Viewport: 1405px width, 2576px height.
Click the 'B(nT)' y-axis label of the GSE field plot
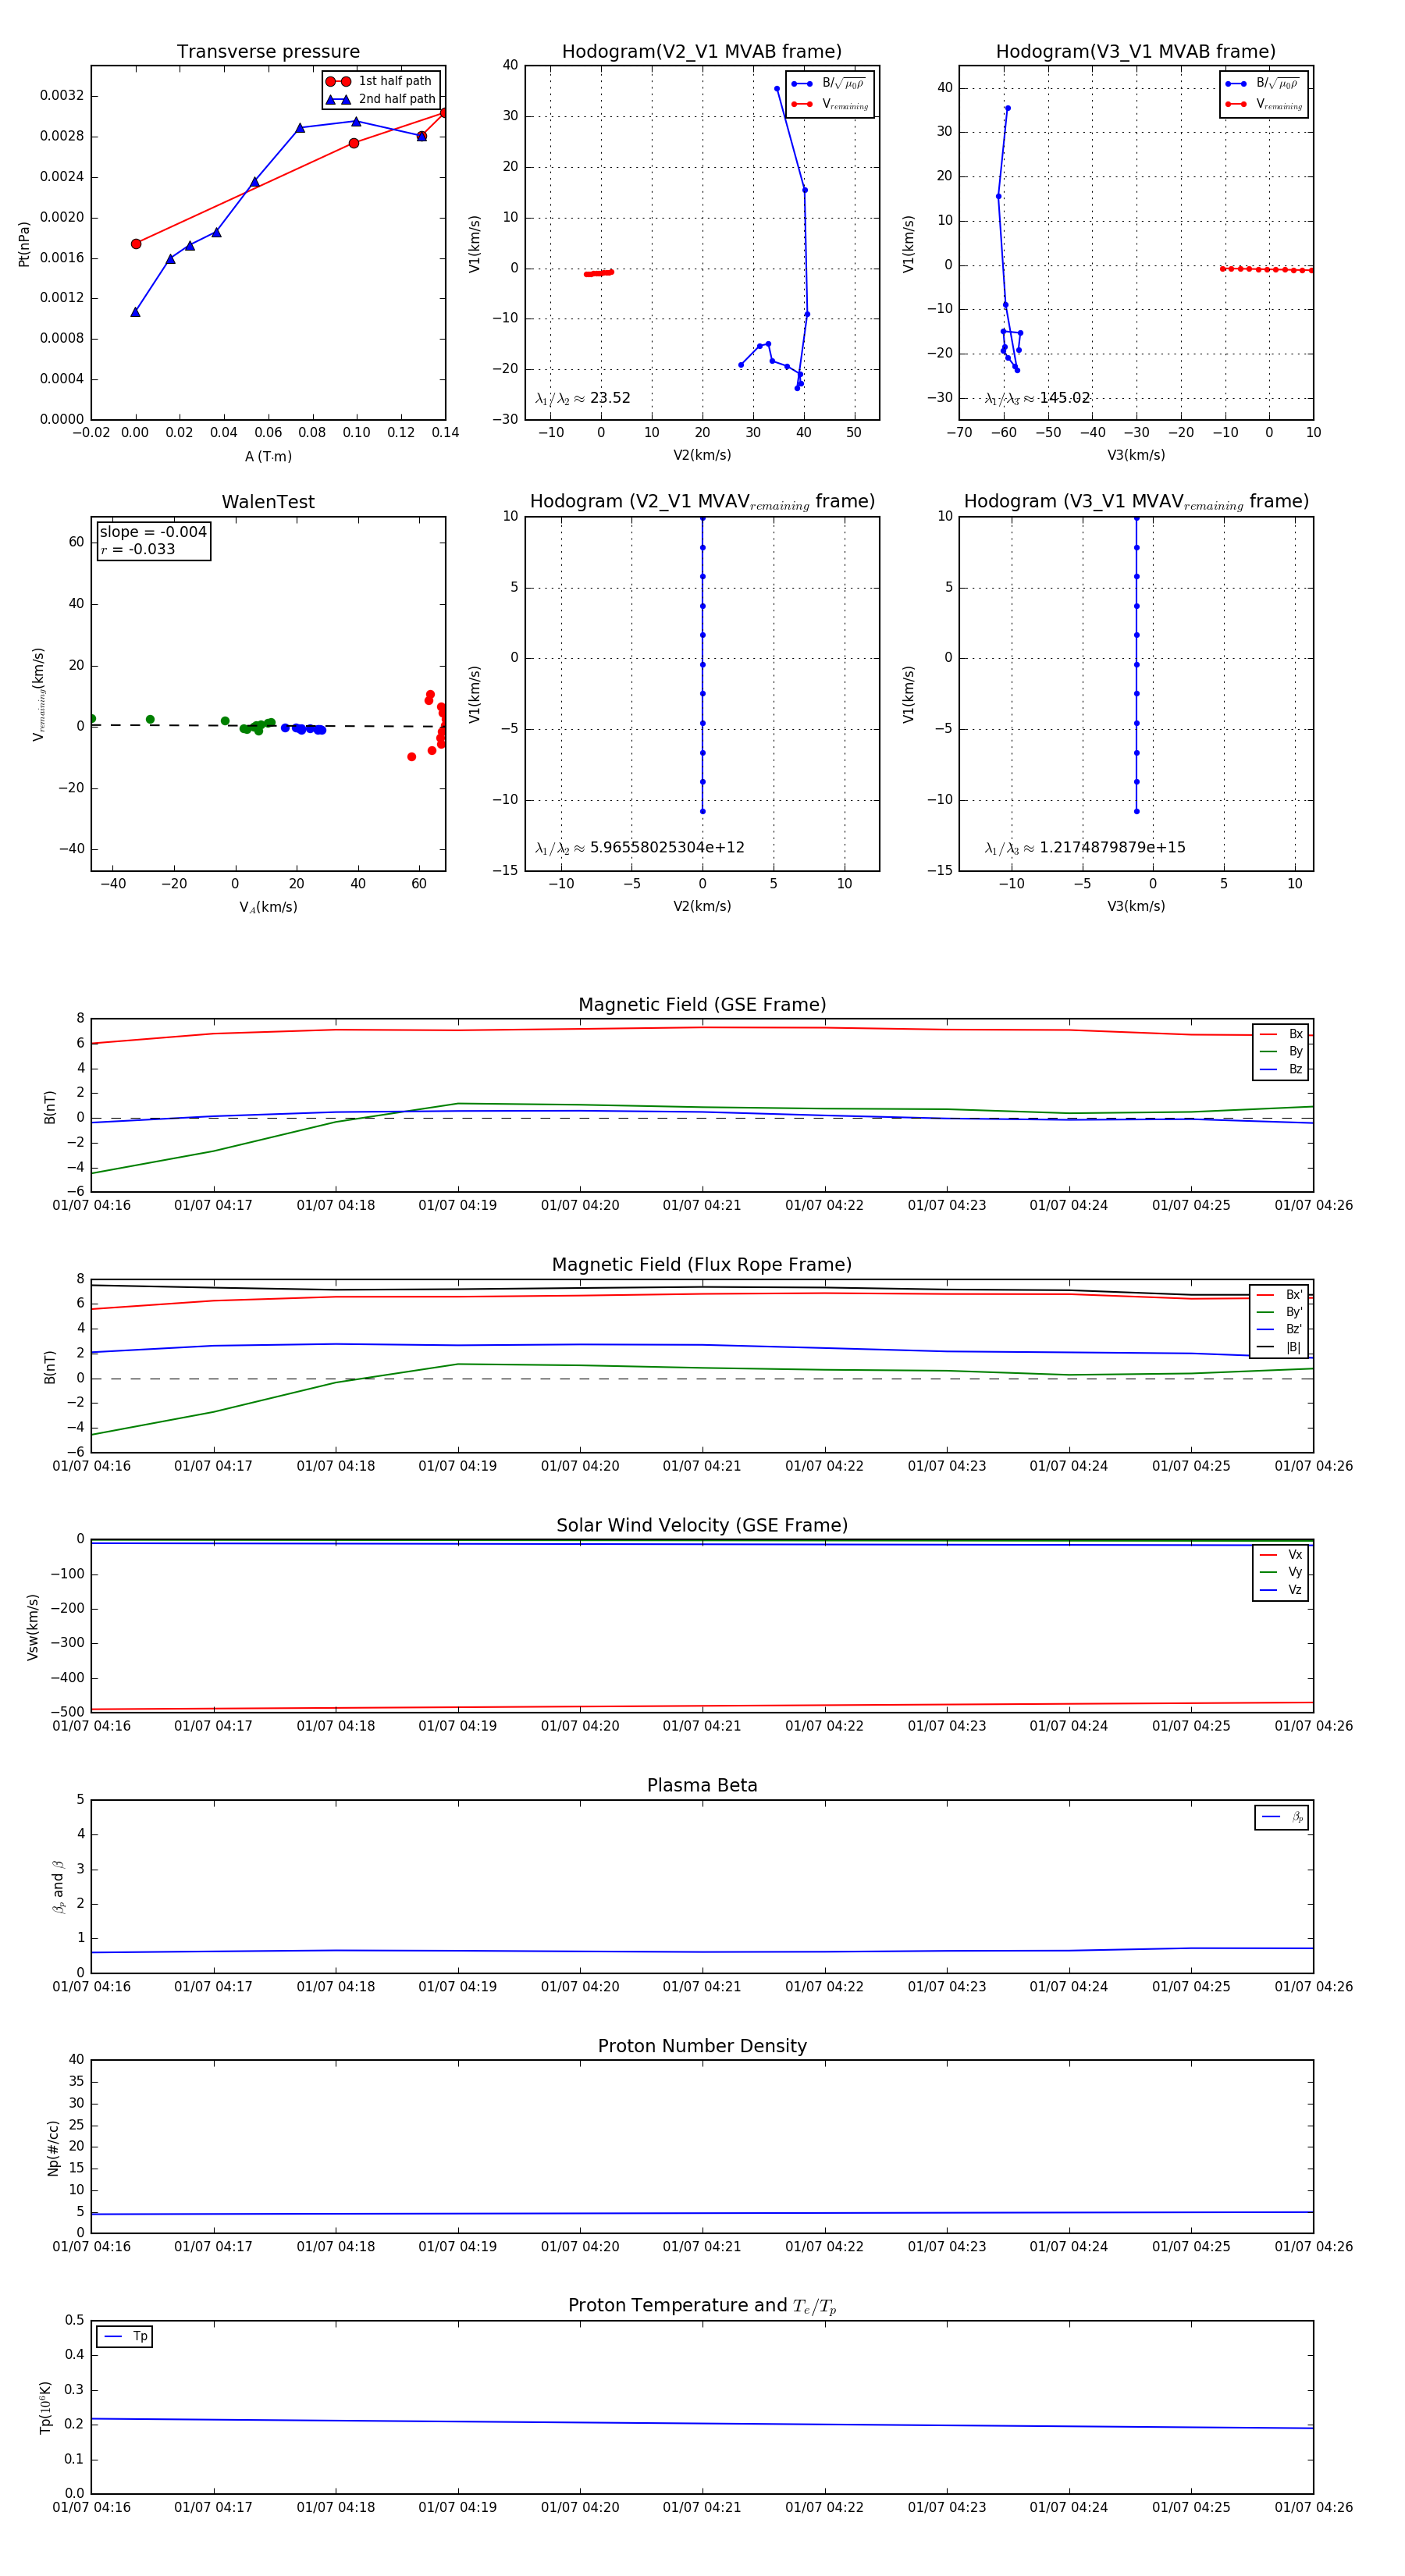[50, 1106]
